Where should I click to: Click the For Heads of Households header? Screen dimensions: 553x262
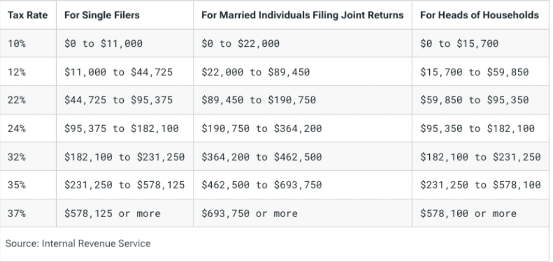479,16
